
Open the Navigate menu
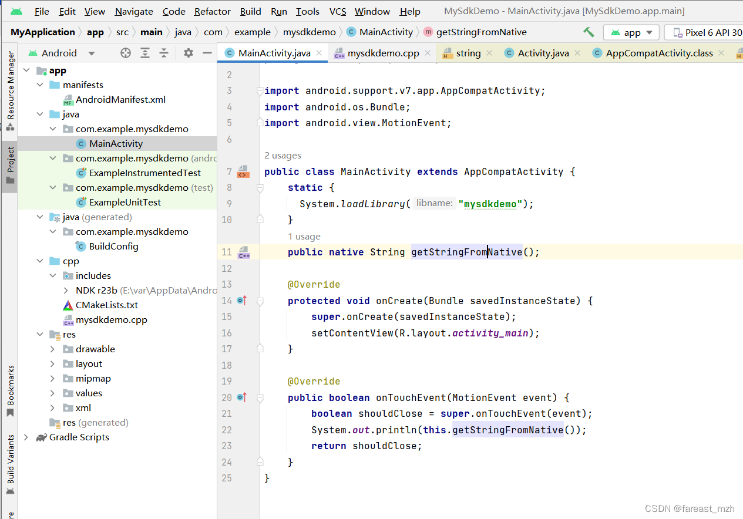click(134, 11)
